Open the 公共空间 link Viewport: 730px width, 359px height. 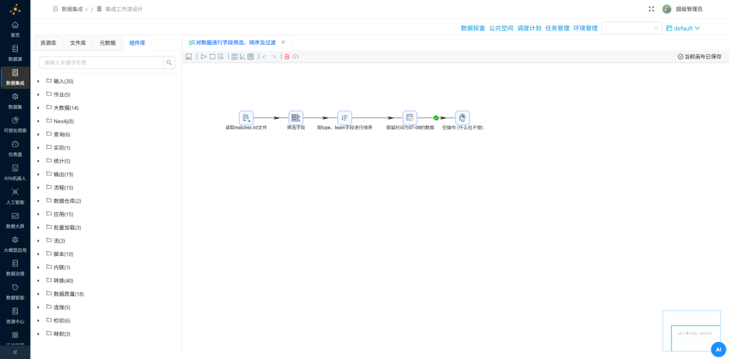click(x=501, y=28)
